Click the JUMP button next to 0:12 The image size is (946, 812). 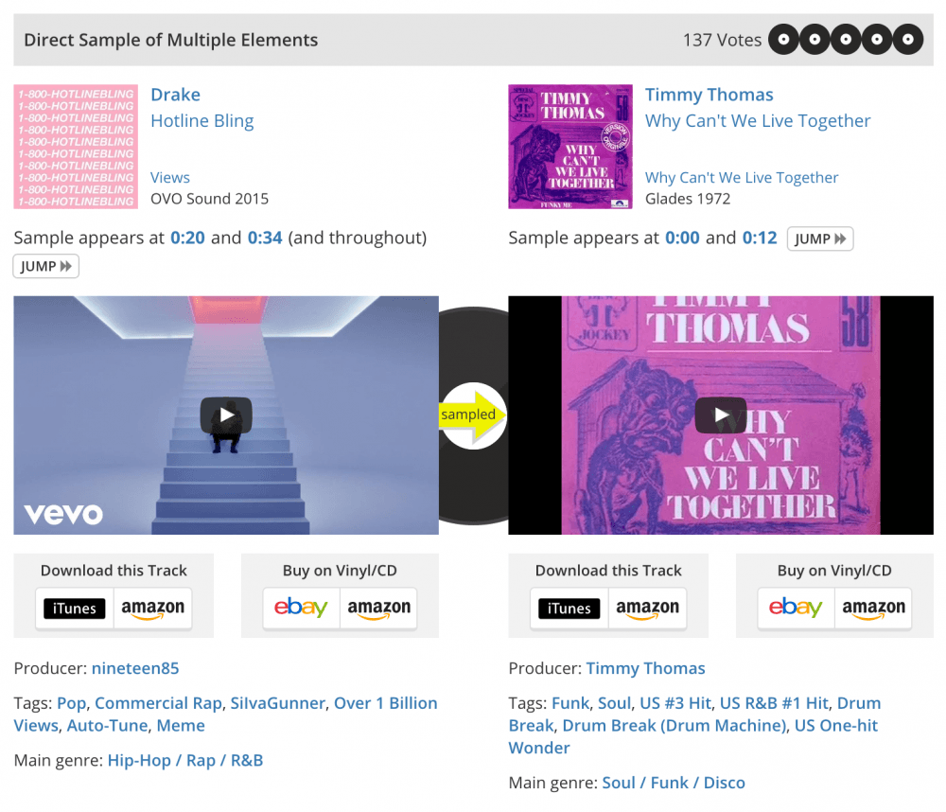tap(820, 239)
